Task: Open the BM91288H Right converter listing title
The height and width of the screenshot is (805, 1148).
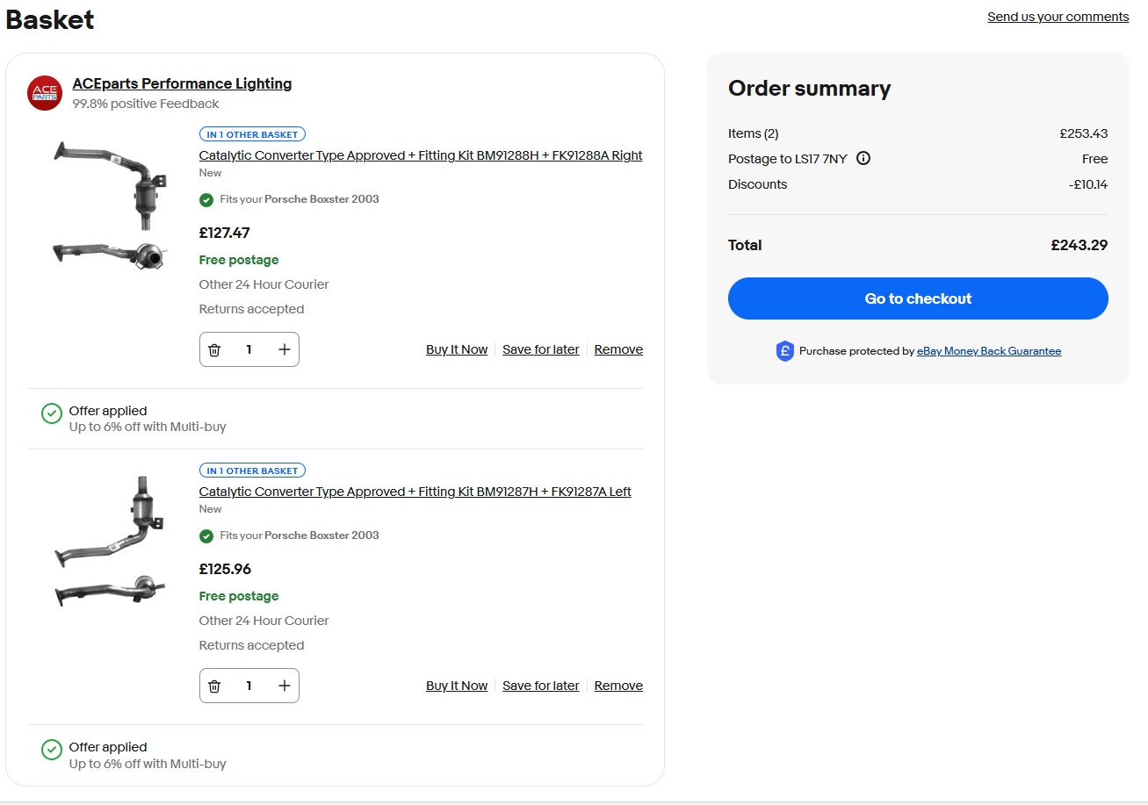Action: pyautogui.click(x=420, y=155)
